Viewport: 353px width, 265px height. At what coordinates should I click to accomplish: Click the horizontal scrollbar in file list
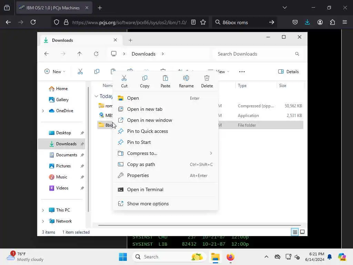pyautogui.click(x=200, y=225)
